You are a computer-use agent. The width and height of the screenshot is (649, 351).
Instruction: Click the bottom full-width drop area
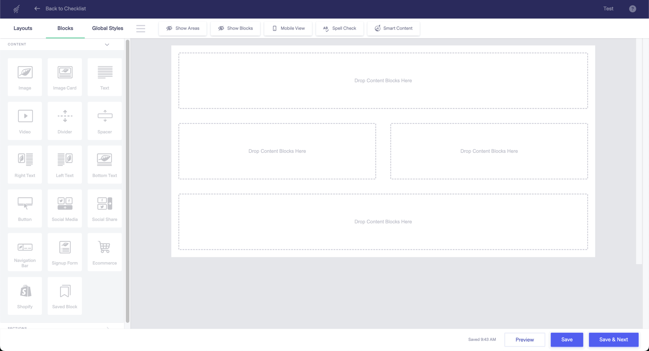pyautogui.click(x=383, y=222)
